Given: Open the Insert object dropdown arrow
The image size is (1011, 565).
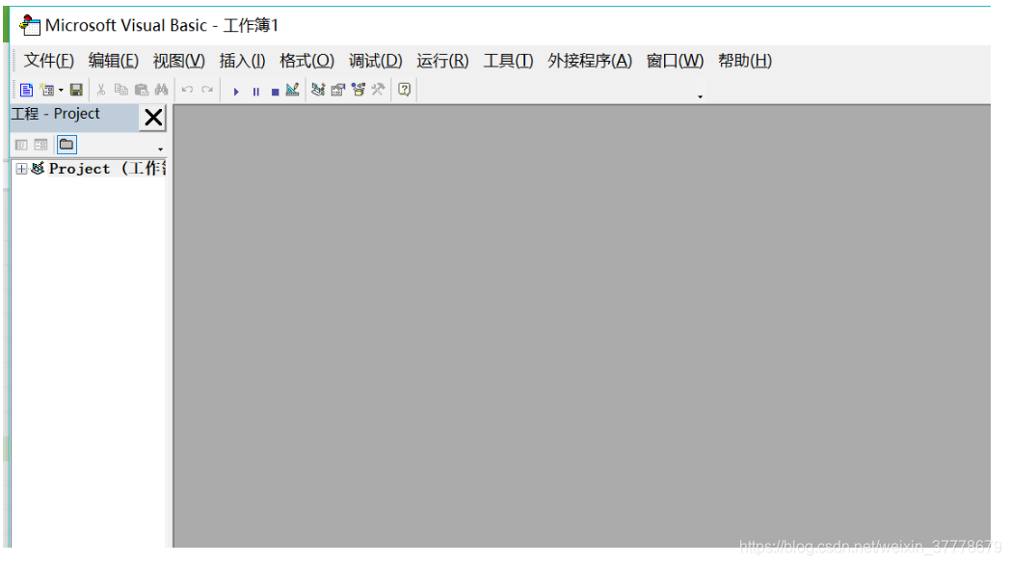Looking at the screenshot, I should click(62, 91).
